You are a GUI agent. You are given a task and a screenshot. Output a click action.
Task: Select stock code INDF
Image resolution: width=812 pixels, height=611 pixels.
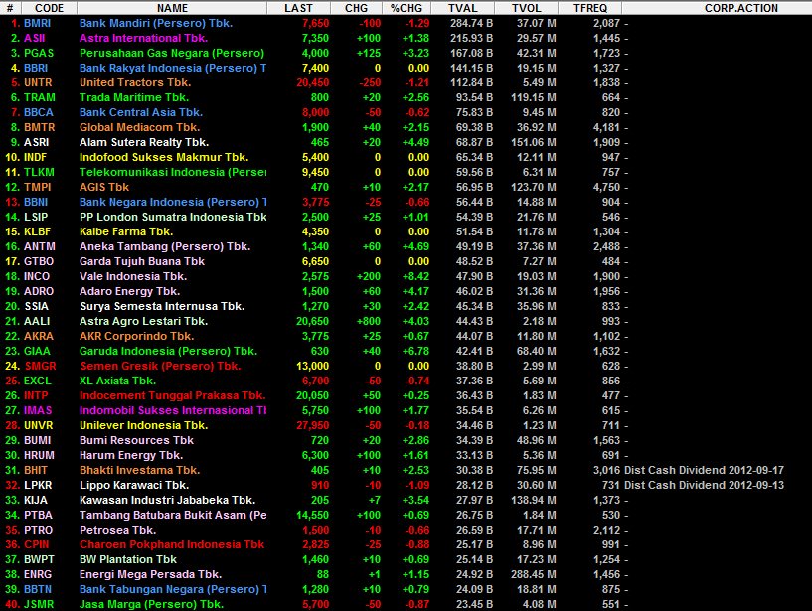click(35, 157)
